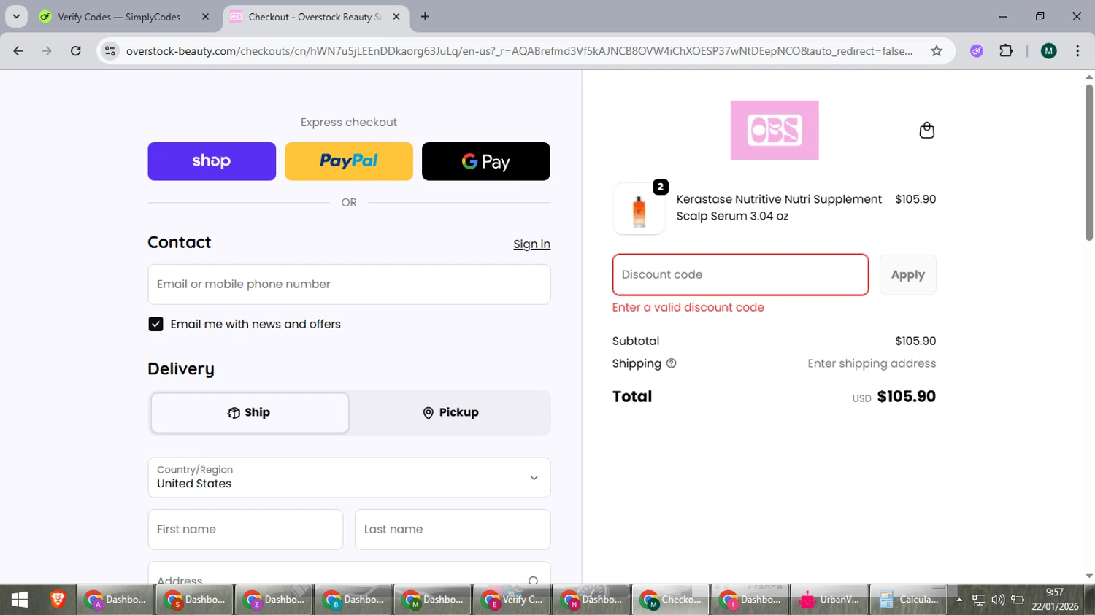
Task: Open a new browser tab
Action: [425, 17]
